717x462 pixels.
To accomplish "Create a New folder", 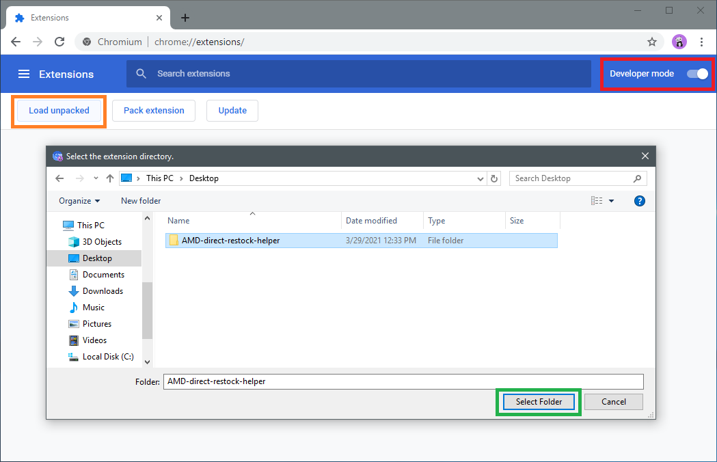I will tap(141, 201).
